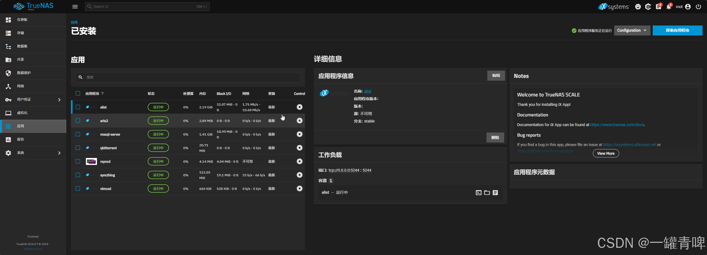This screenshot has width=707, height=255.
Task: Check the checkbox next to syncthing
Action: pyautogui.click(x=78, y=175)
